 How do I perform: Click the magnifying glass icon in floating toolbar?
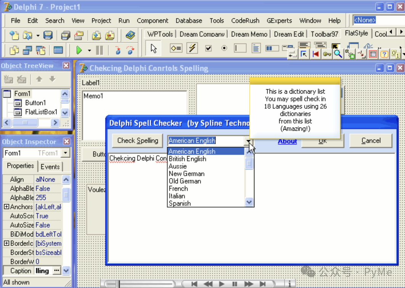pyautogui.click(x=338, y=54)
